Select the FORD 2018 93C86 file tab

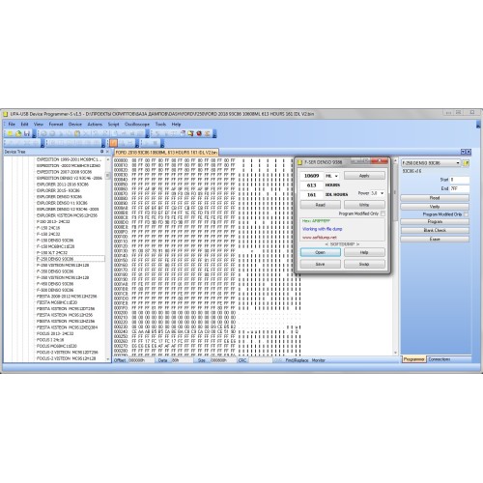coord(166,152)
